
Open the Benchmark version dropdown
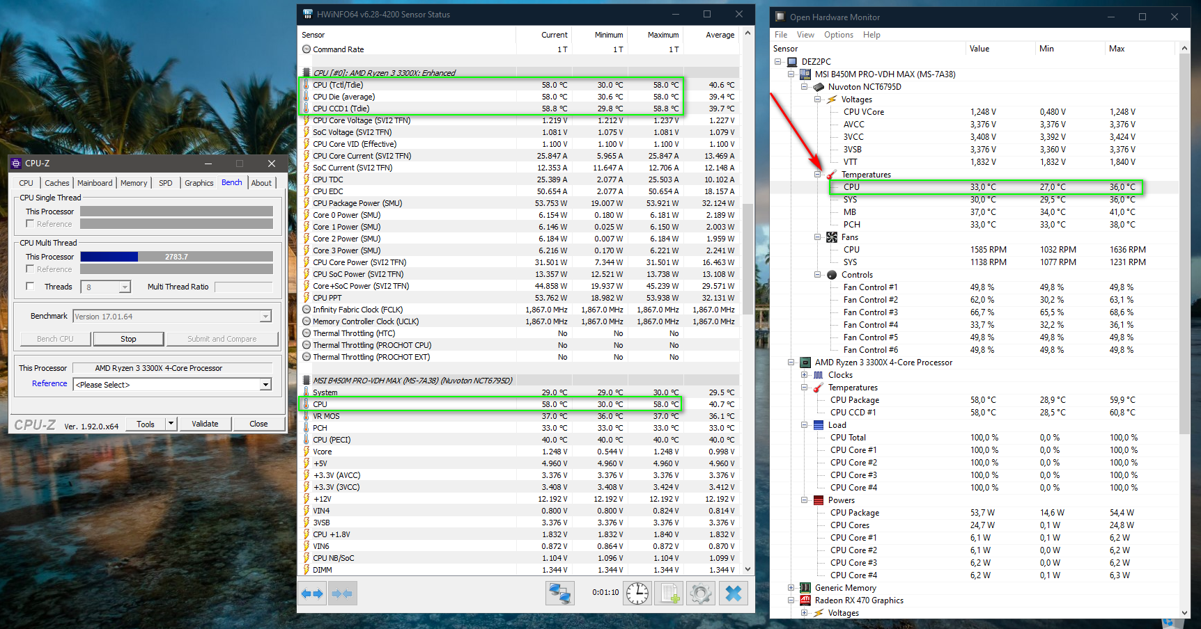pos(265,317)
